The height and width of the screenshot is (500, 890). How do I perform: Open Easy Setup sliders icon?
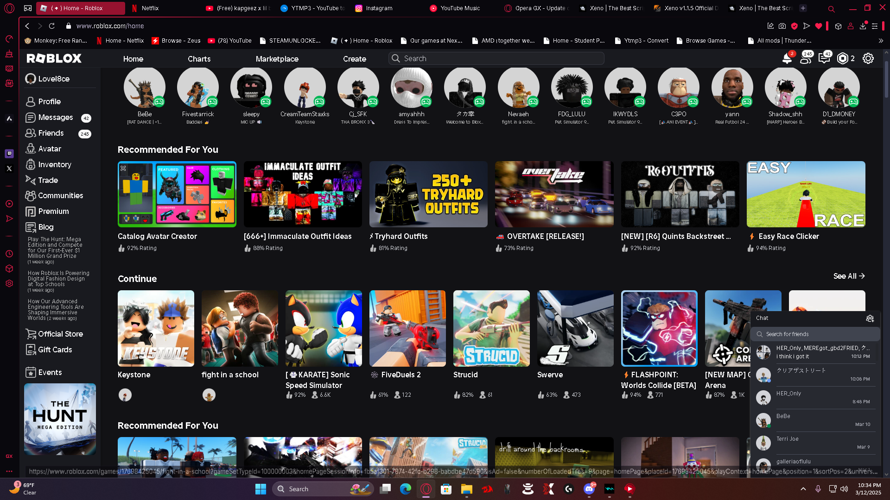(x=875, y=26)
